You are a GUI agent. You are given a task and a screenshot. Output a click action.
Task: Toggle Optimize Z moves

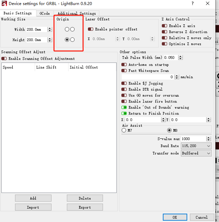coord(165,44)
